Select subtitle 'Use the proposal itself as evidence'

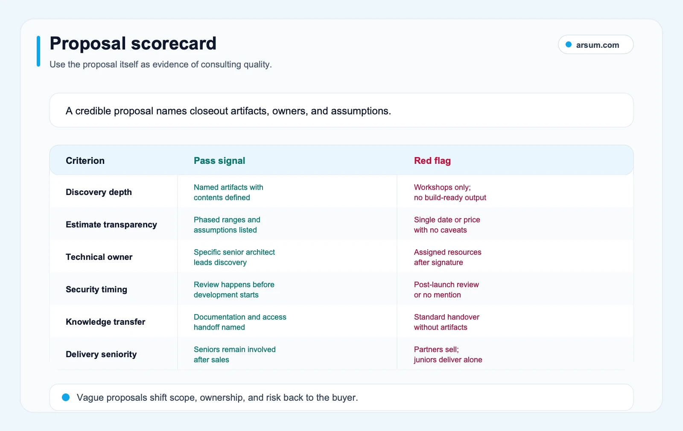point(161,64)
